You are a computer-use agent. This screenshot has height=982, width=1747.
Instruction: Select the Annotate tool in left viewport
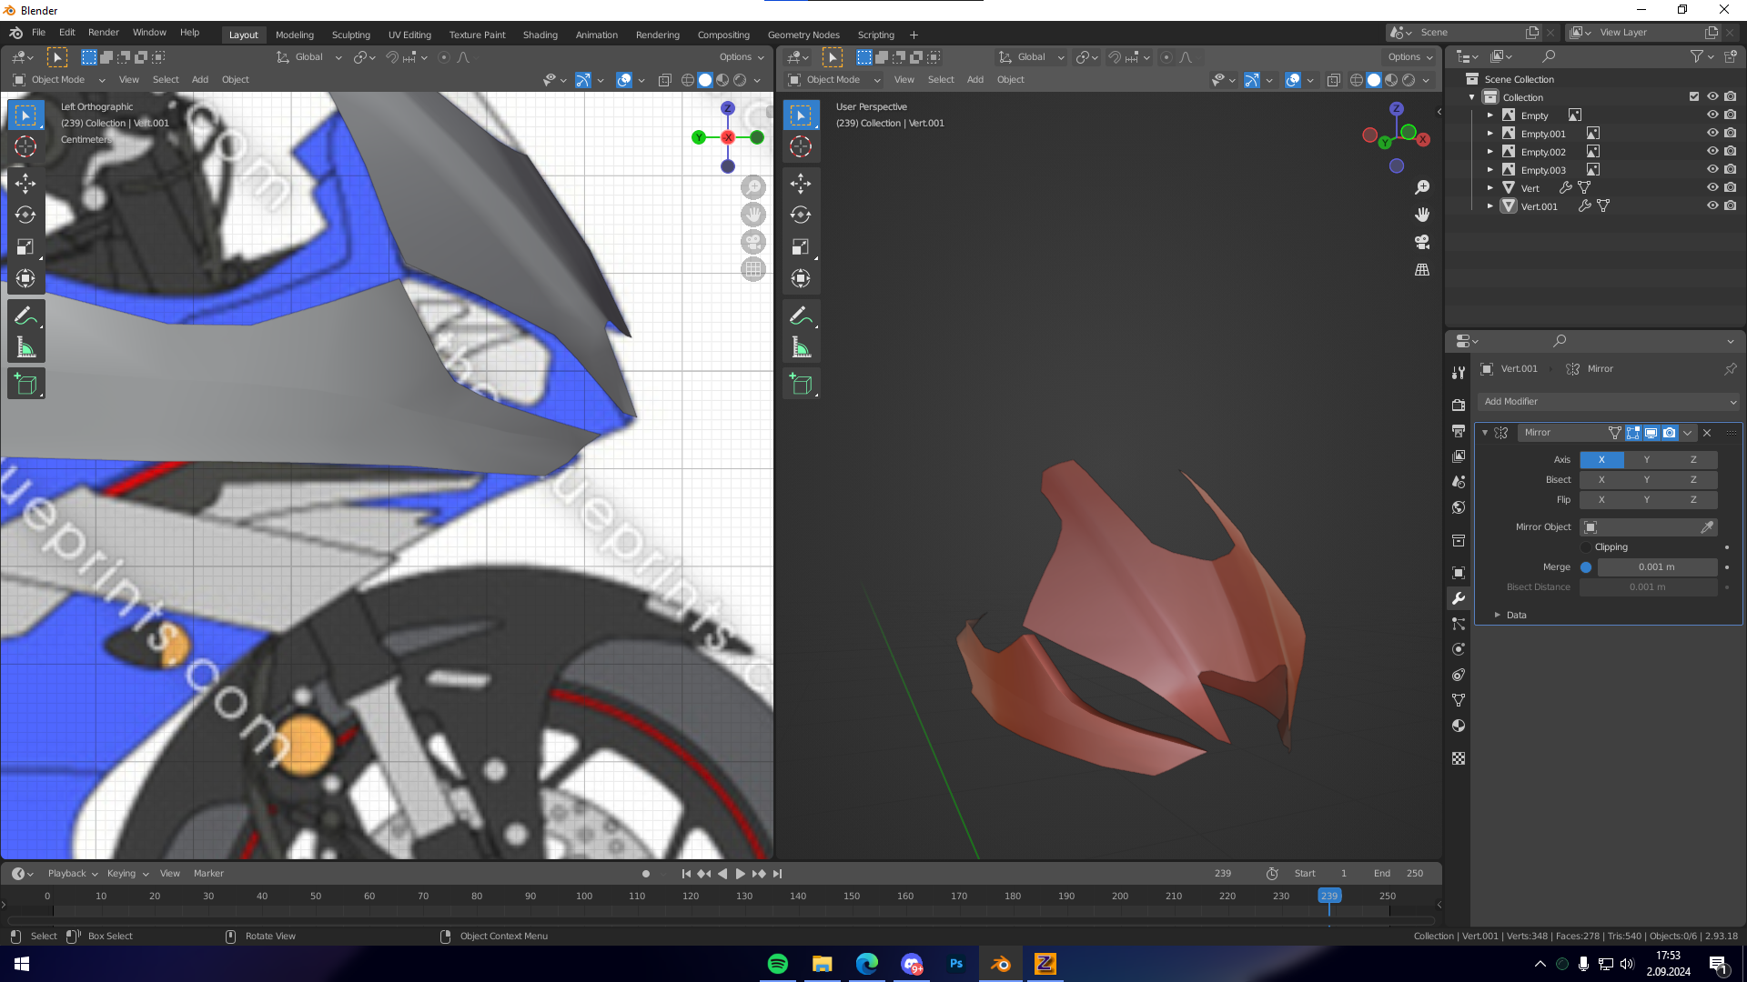coord(25,316)
